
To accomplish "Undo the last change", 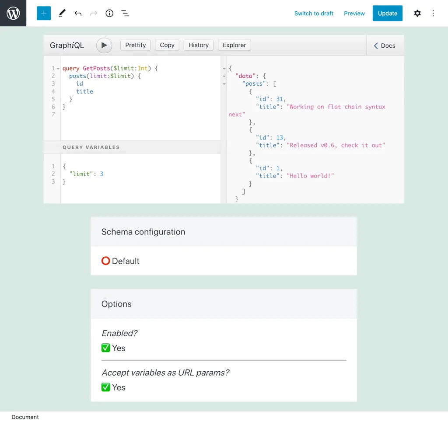I will click(x=78, y=13).
